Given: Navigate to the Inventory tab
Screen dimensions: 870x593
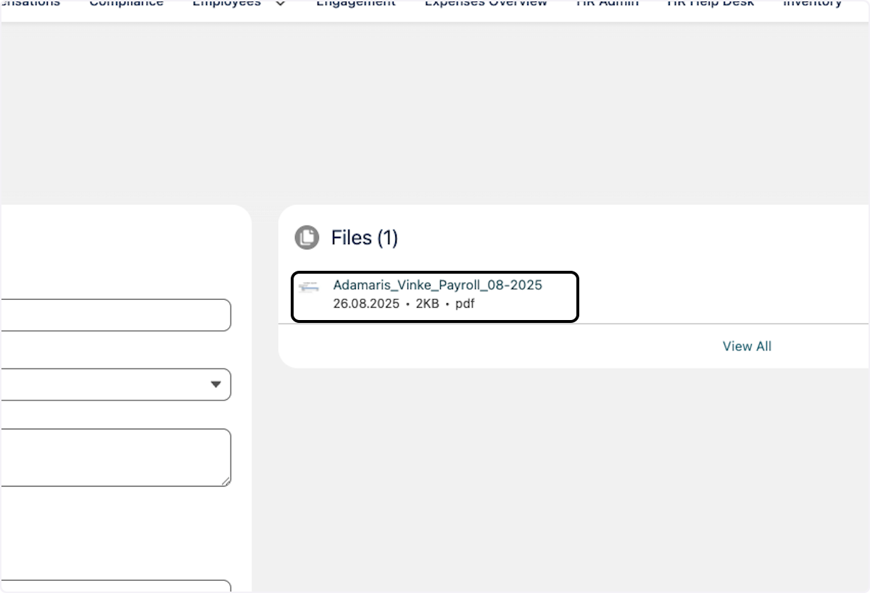Looking at the screenshot, I should 812,4.
